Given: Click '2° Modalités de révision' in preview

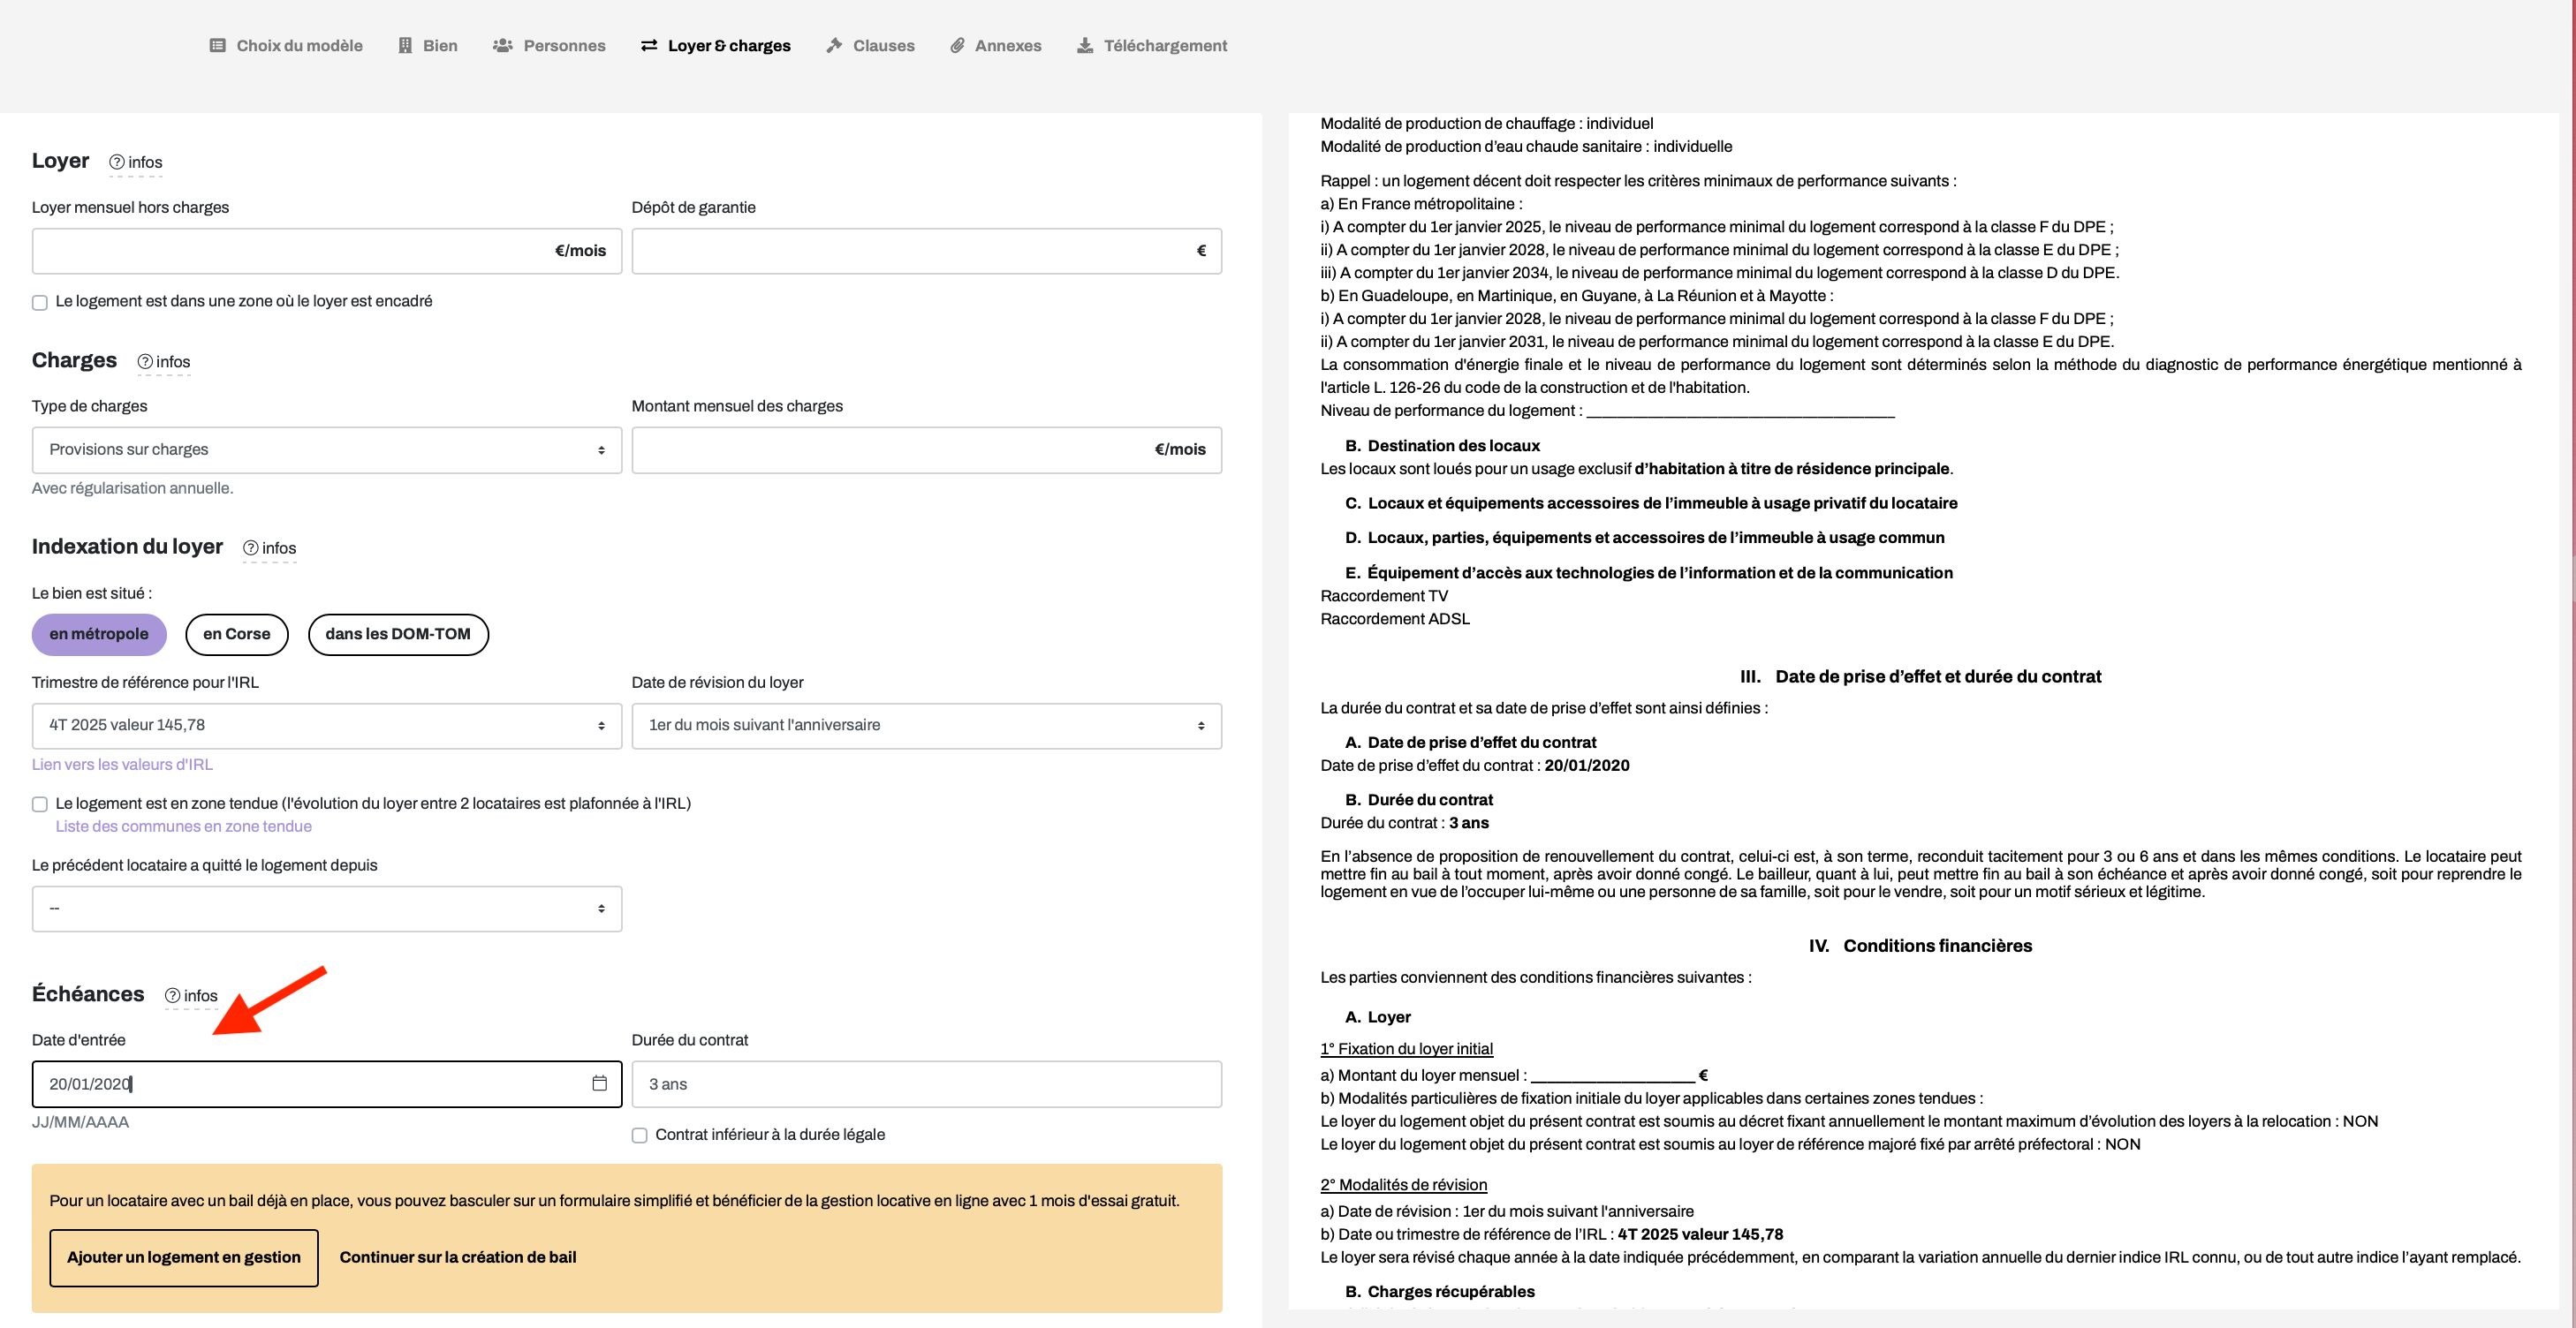Looking at the screenshot, I should 1404,1184.
